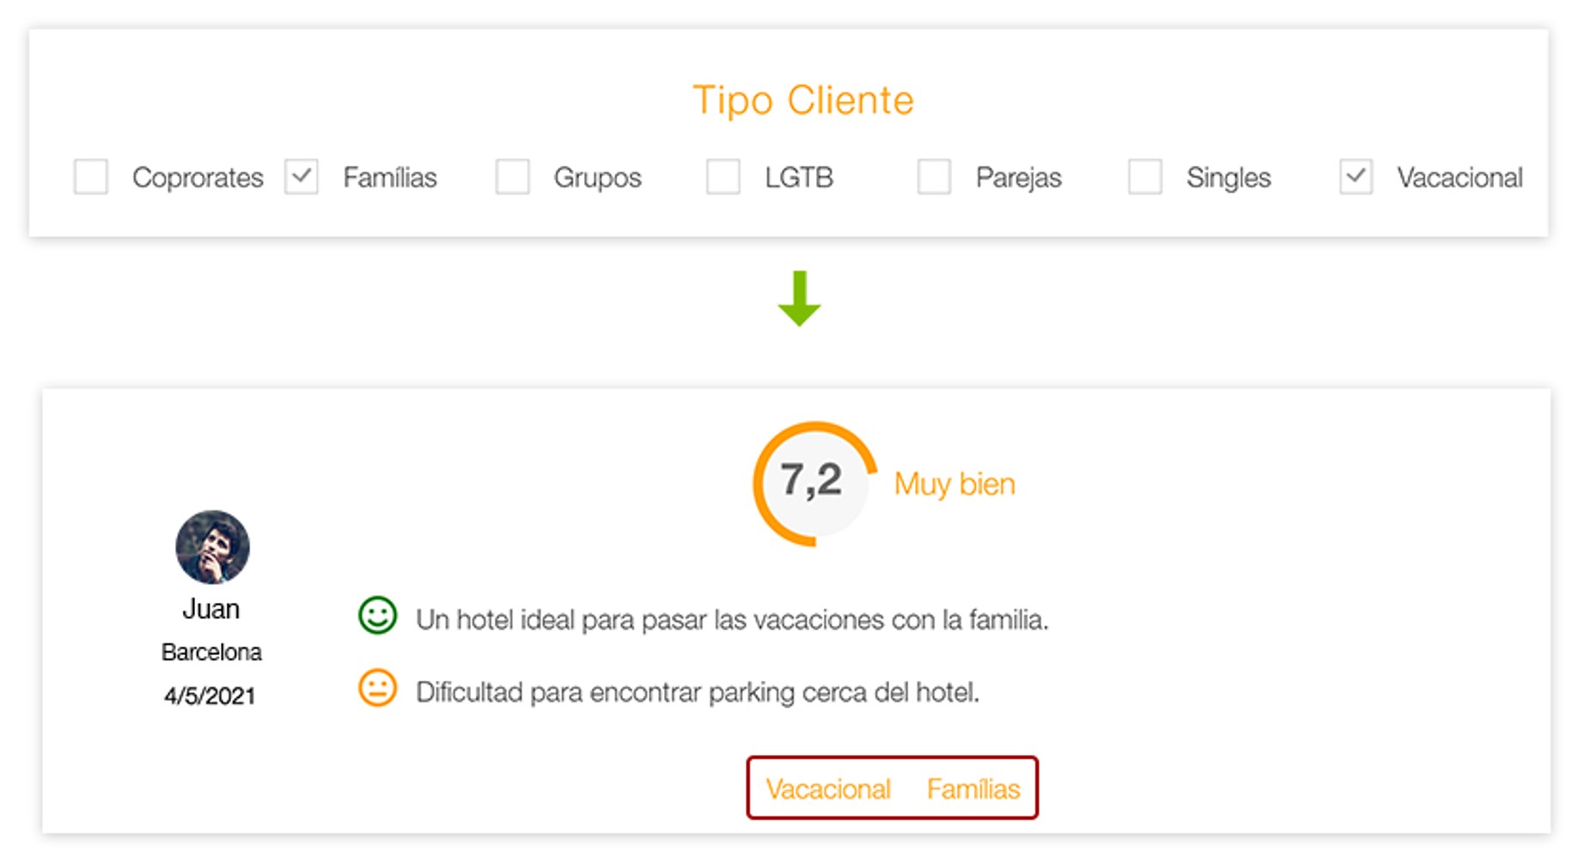Click the reviewer name Juan
The height and width of the screenshot is (863, 1591).
point(211,609)
